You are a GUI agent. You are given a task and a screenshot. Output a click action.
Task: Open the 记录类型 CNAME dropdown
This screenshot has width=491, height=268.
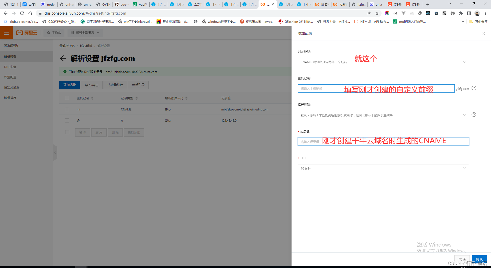pyautogui.click(x=383, y=62)
